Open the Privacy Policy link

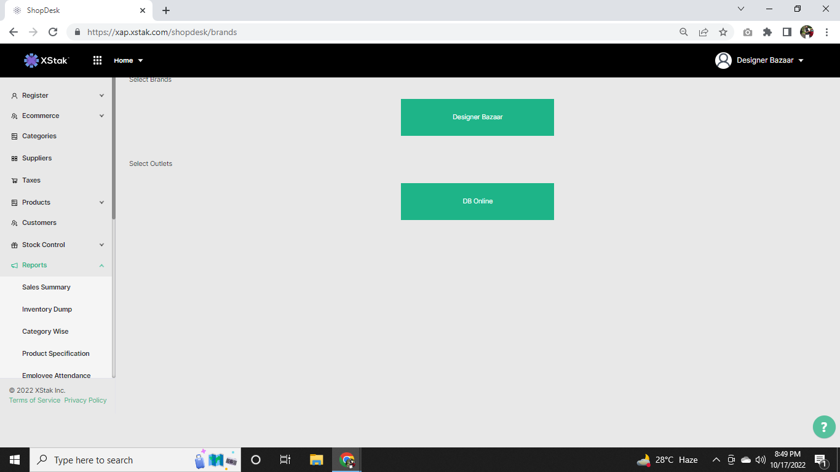click(85, 400)
